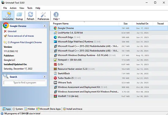Image resolution: width=168 pixels, height=115 pixels.
Task: Select the 'Turbo Studio 25' program name
Action: [x=66, y=78]
